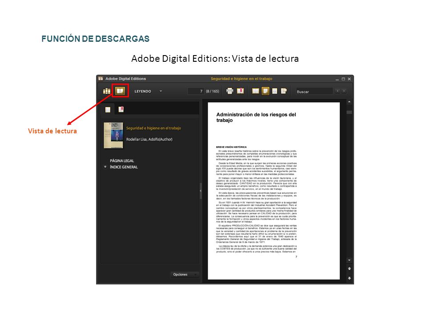Click the Buscar search field
427x320 pixels.
tap(314, 92)
